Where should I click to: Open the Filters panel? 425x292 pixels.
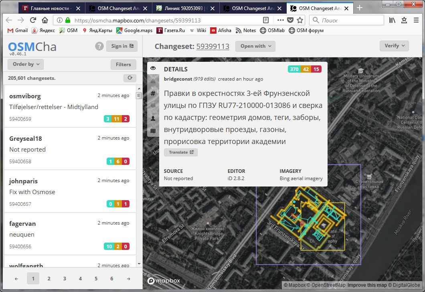point(123,65)
